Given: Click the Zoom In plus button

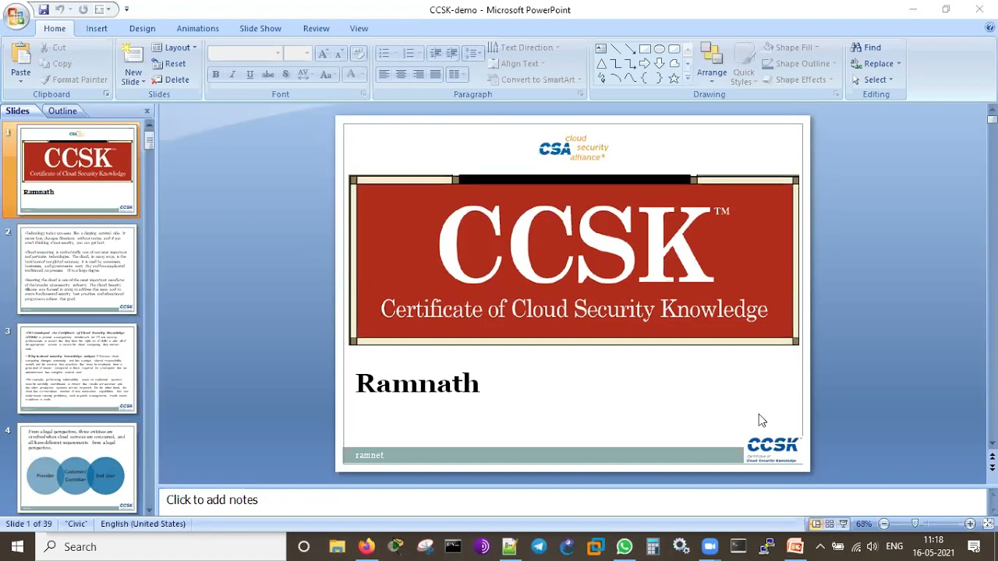Looking at the screenshot, I should point(970,524).
